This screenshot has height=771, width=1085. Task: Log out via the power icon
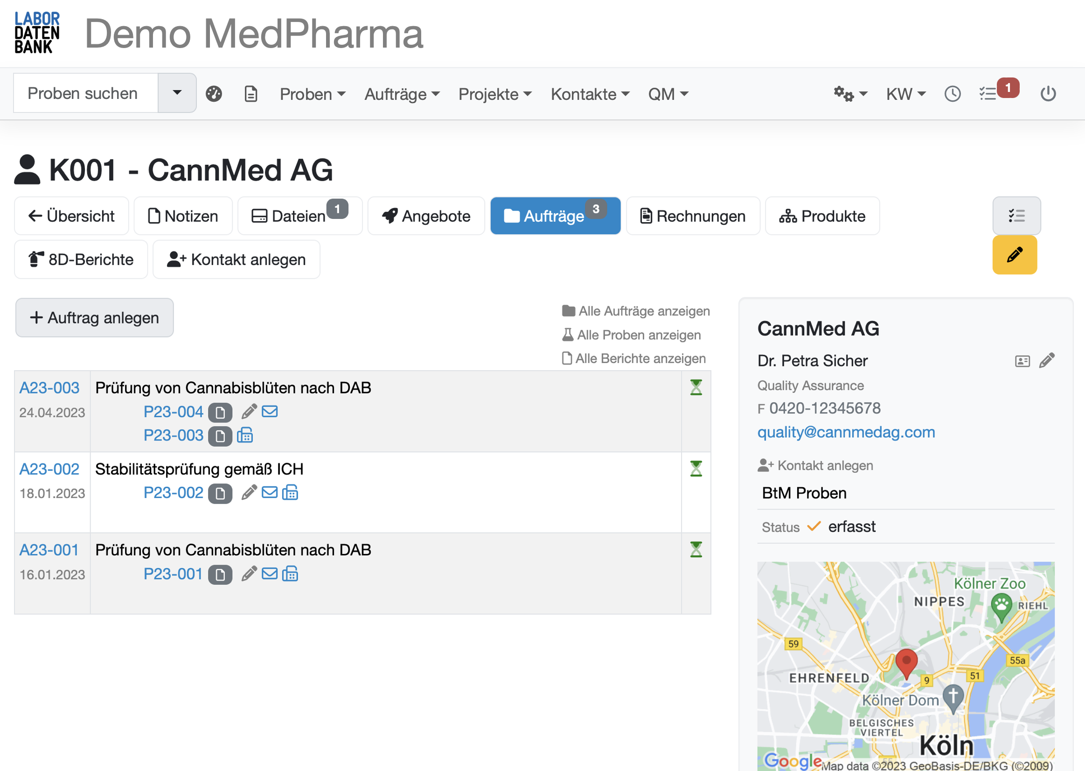1049,93
